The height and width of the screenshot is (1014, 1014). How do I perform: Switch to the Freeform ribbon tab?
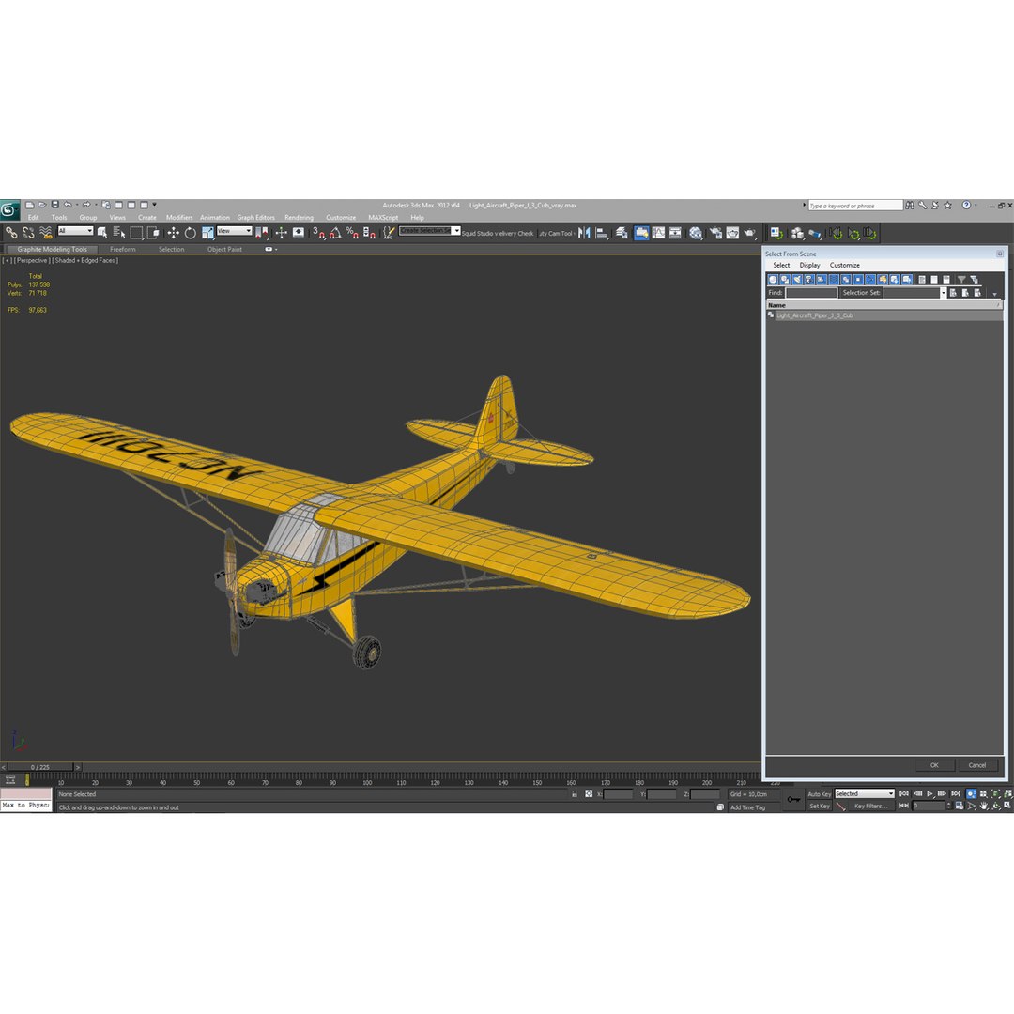tap(123, 249)
